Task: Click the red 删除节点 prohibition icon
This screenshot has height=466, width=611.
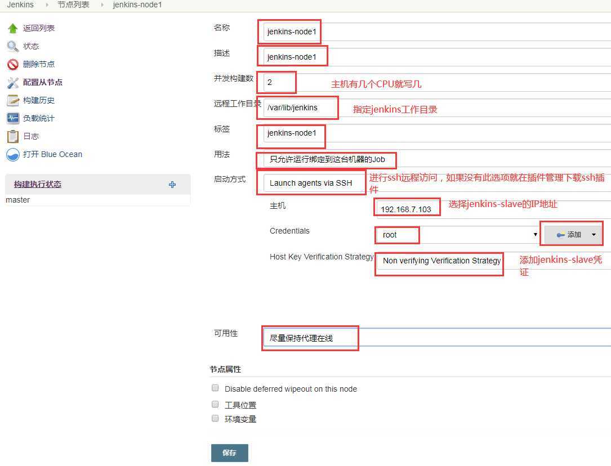Action: tap(13, 64)
